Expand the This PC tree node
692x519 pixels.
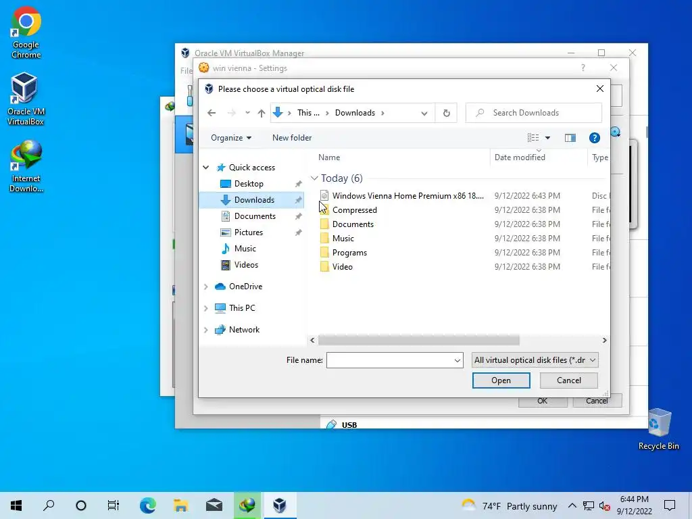(x=205, y=308)
